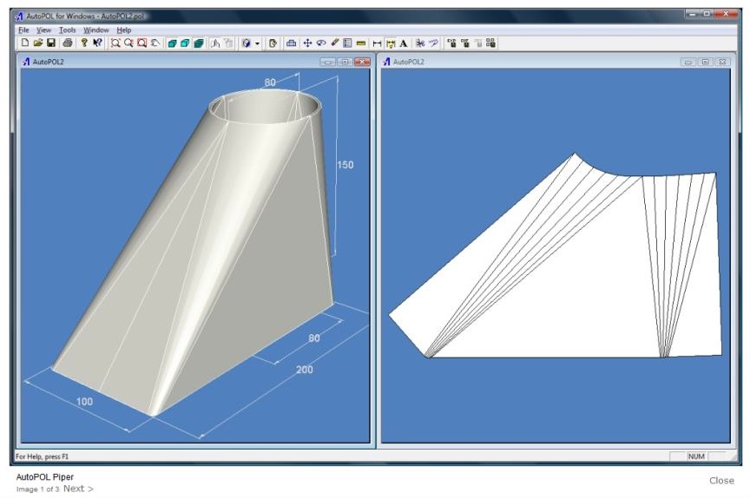
Task: Click the Next image link
Action: [x=77, y=489]
